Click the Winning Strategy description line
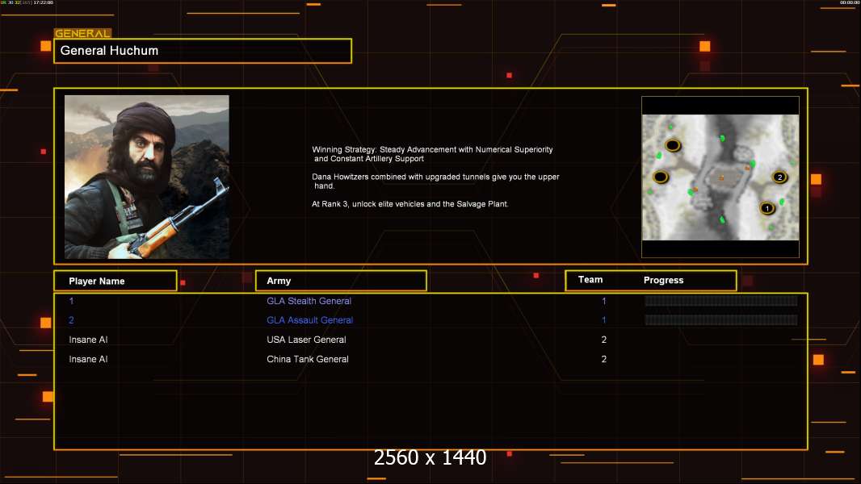861x484 pixels. click(x=432, y=154)
